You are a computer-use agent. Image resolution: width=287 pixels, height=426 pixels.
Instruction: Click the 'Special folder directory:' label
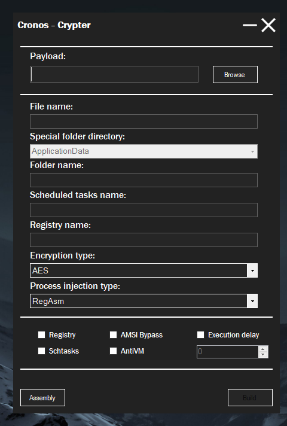[x=77, y=136]
